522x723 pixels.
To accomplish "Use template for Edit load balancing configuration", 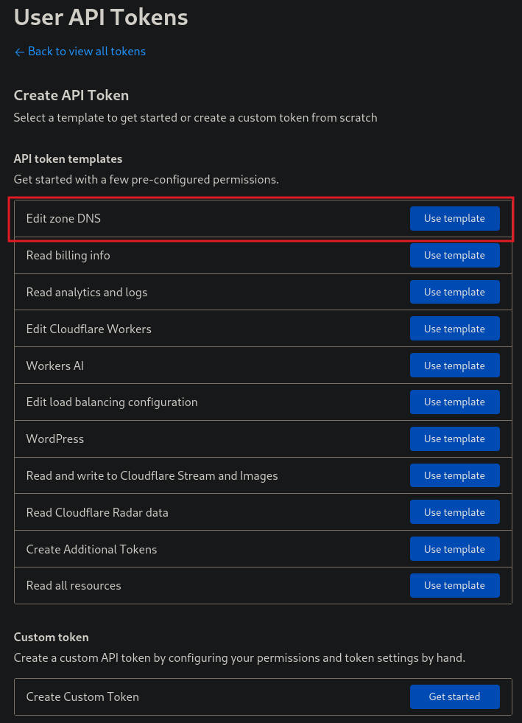I will coord(455,402).
